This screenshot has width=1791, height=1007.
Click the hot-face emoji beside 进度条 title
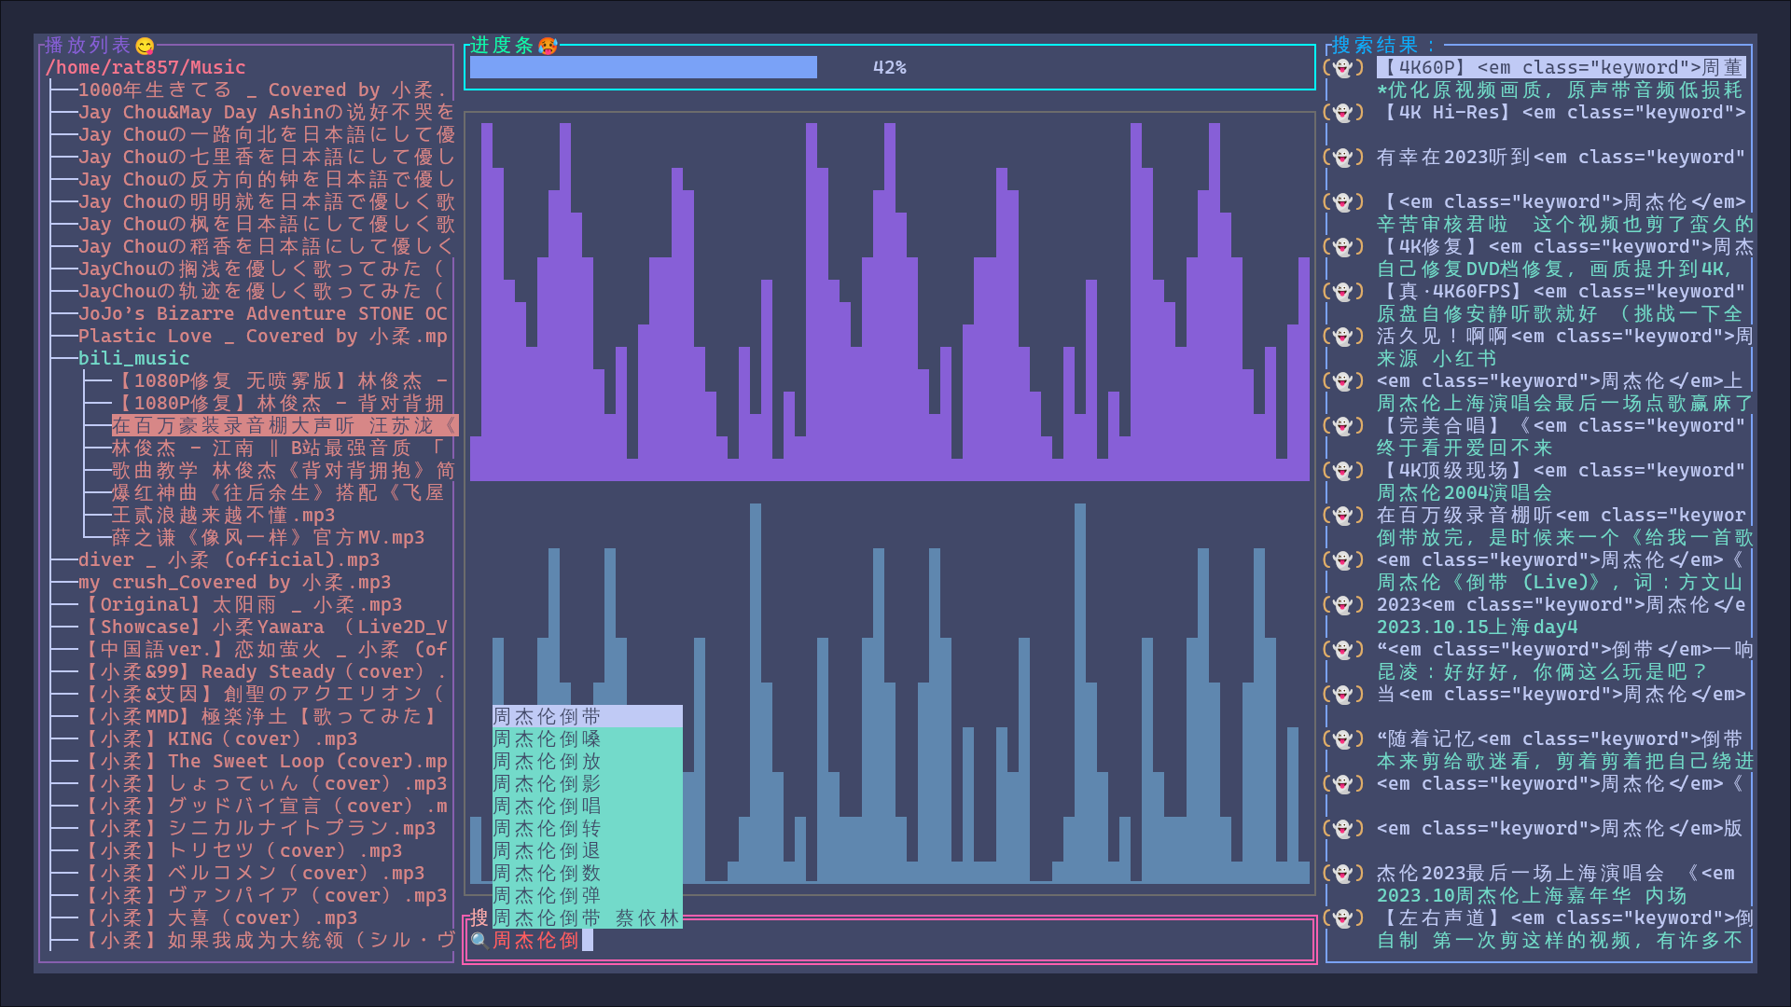(x=548, y=46)
